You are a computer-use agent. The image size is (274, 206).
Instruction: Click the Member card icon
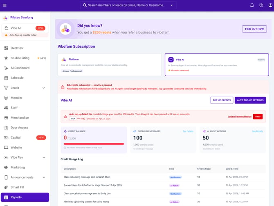pos(6,98)
